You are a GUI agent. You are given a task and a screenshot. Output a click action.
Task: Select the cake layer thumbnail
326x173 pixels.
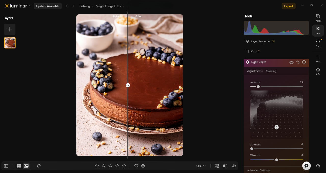pyautogui.click(x=10, y=43)
